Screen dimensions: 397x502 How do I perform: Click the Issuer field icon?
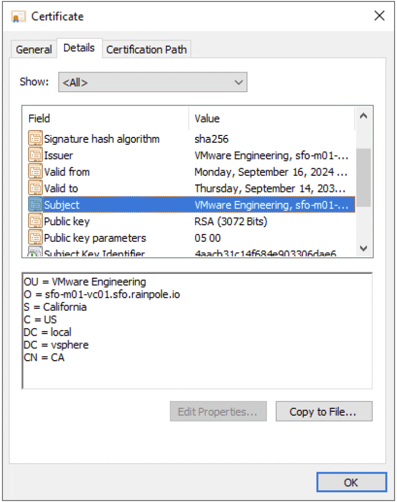pyautogui.click(x=35, y=156)
